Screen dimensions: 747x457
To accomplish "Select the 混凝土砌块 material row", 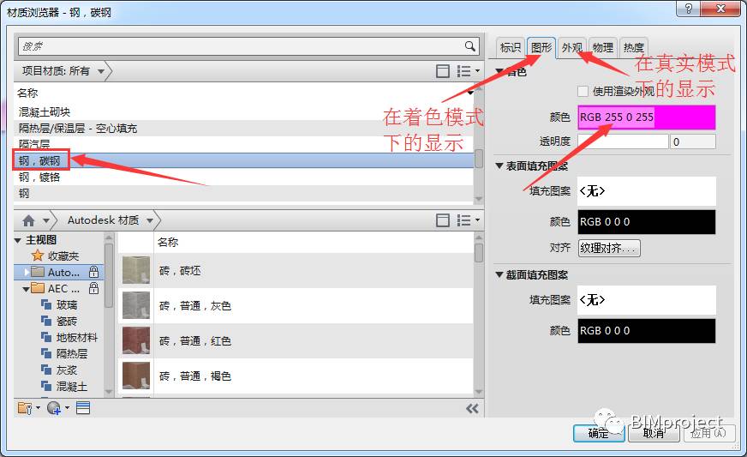I will tap(244, 112).
